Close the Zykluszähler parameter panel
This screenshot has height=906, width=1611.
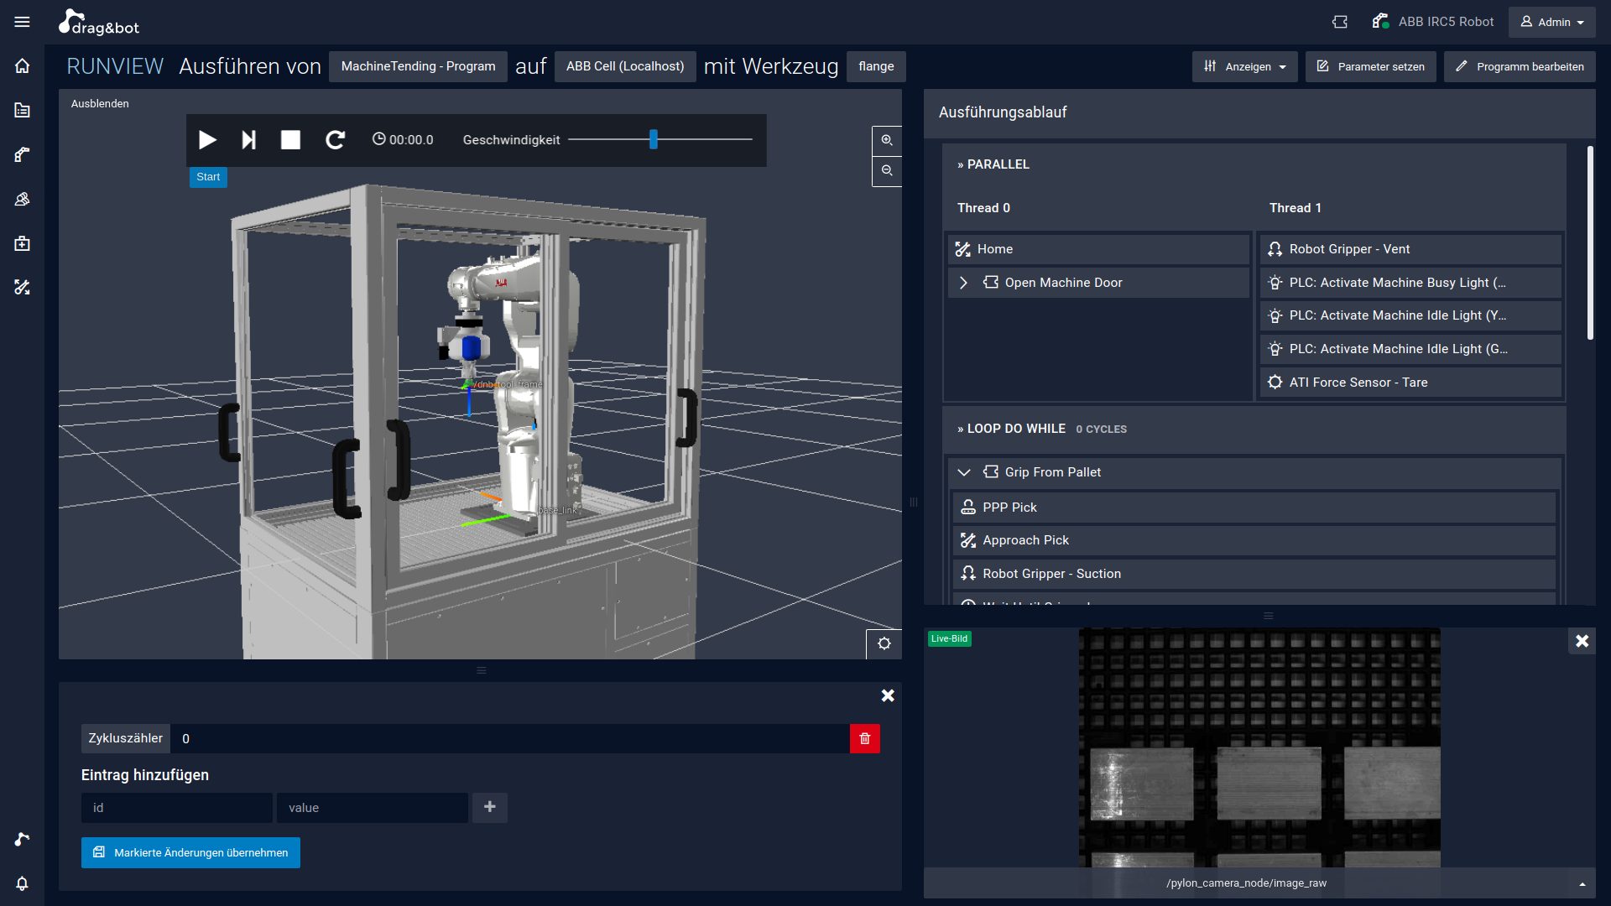point(888,695)
